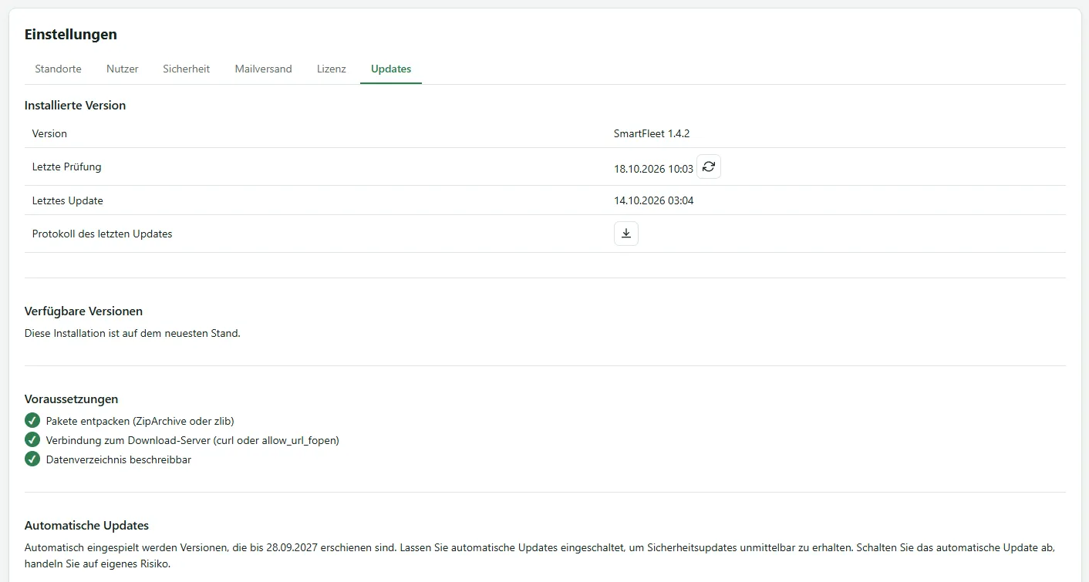Click Protokoll des letzten Updates label
Viewport: 1089px width, 582px height.
(x=103, y=234)
